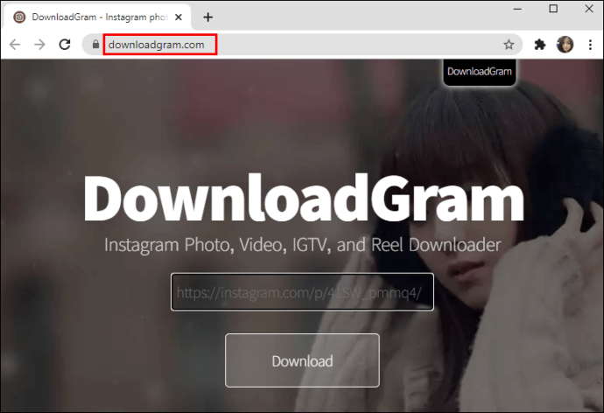This screenshot has width=604, height=413.
Task: Maximize the Chrome window
Action: (x=553, y=9)
